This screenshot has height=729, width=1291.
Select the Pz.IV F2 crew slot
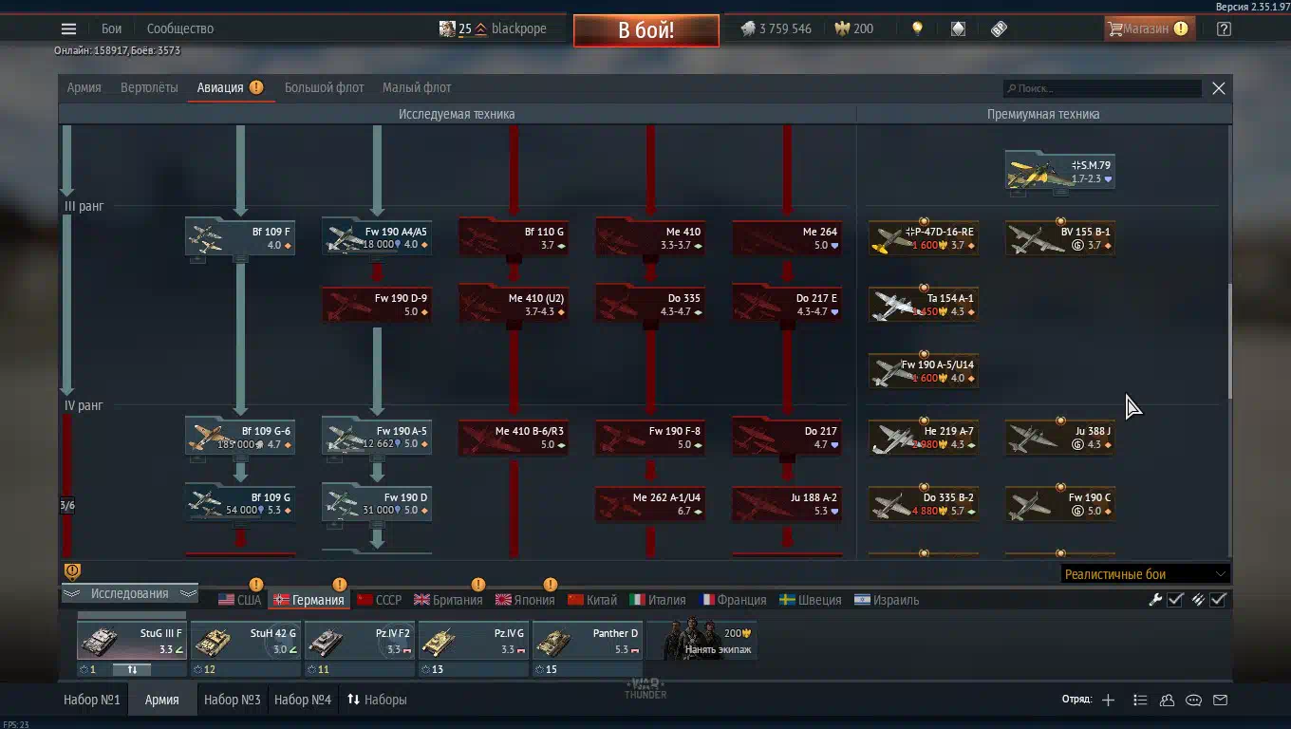point(359,641)
